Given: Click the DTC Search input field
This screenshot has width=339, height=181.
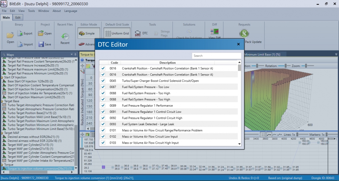Looking at the screenshot, I should 217,56.
